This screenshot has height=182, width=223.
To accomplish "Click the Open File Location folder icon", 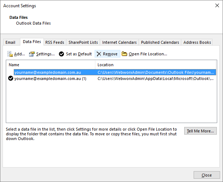I will coord(125,54).
